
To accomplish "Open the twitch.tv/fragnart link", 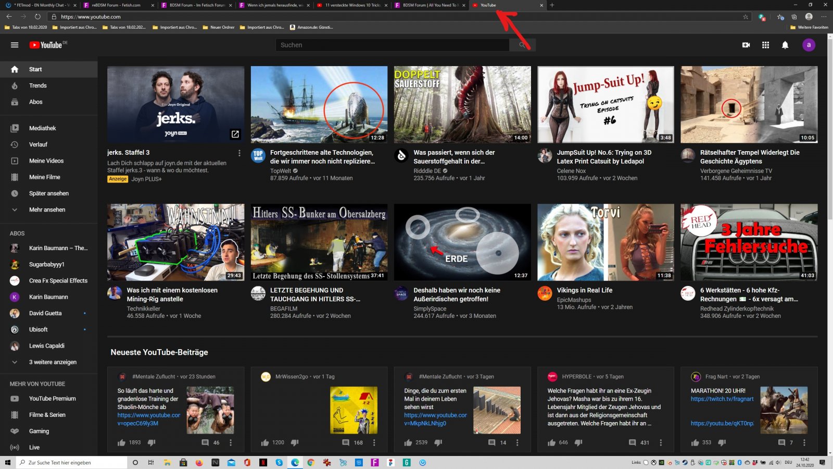I will [722, 399].
